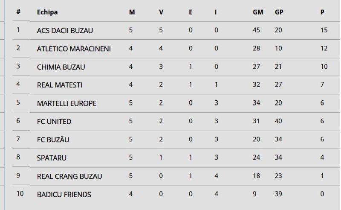Screen dimensions: 341x210
Task: Click the # rank column header
Action: coord(18,12)
